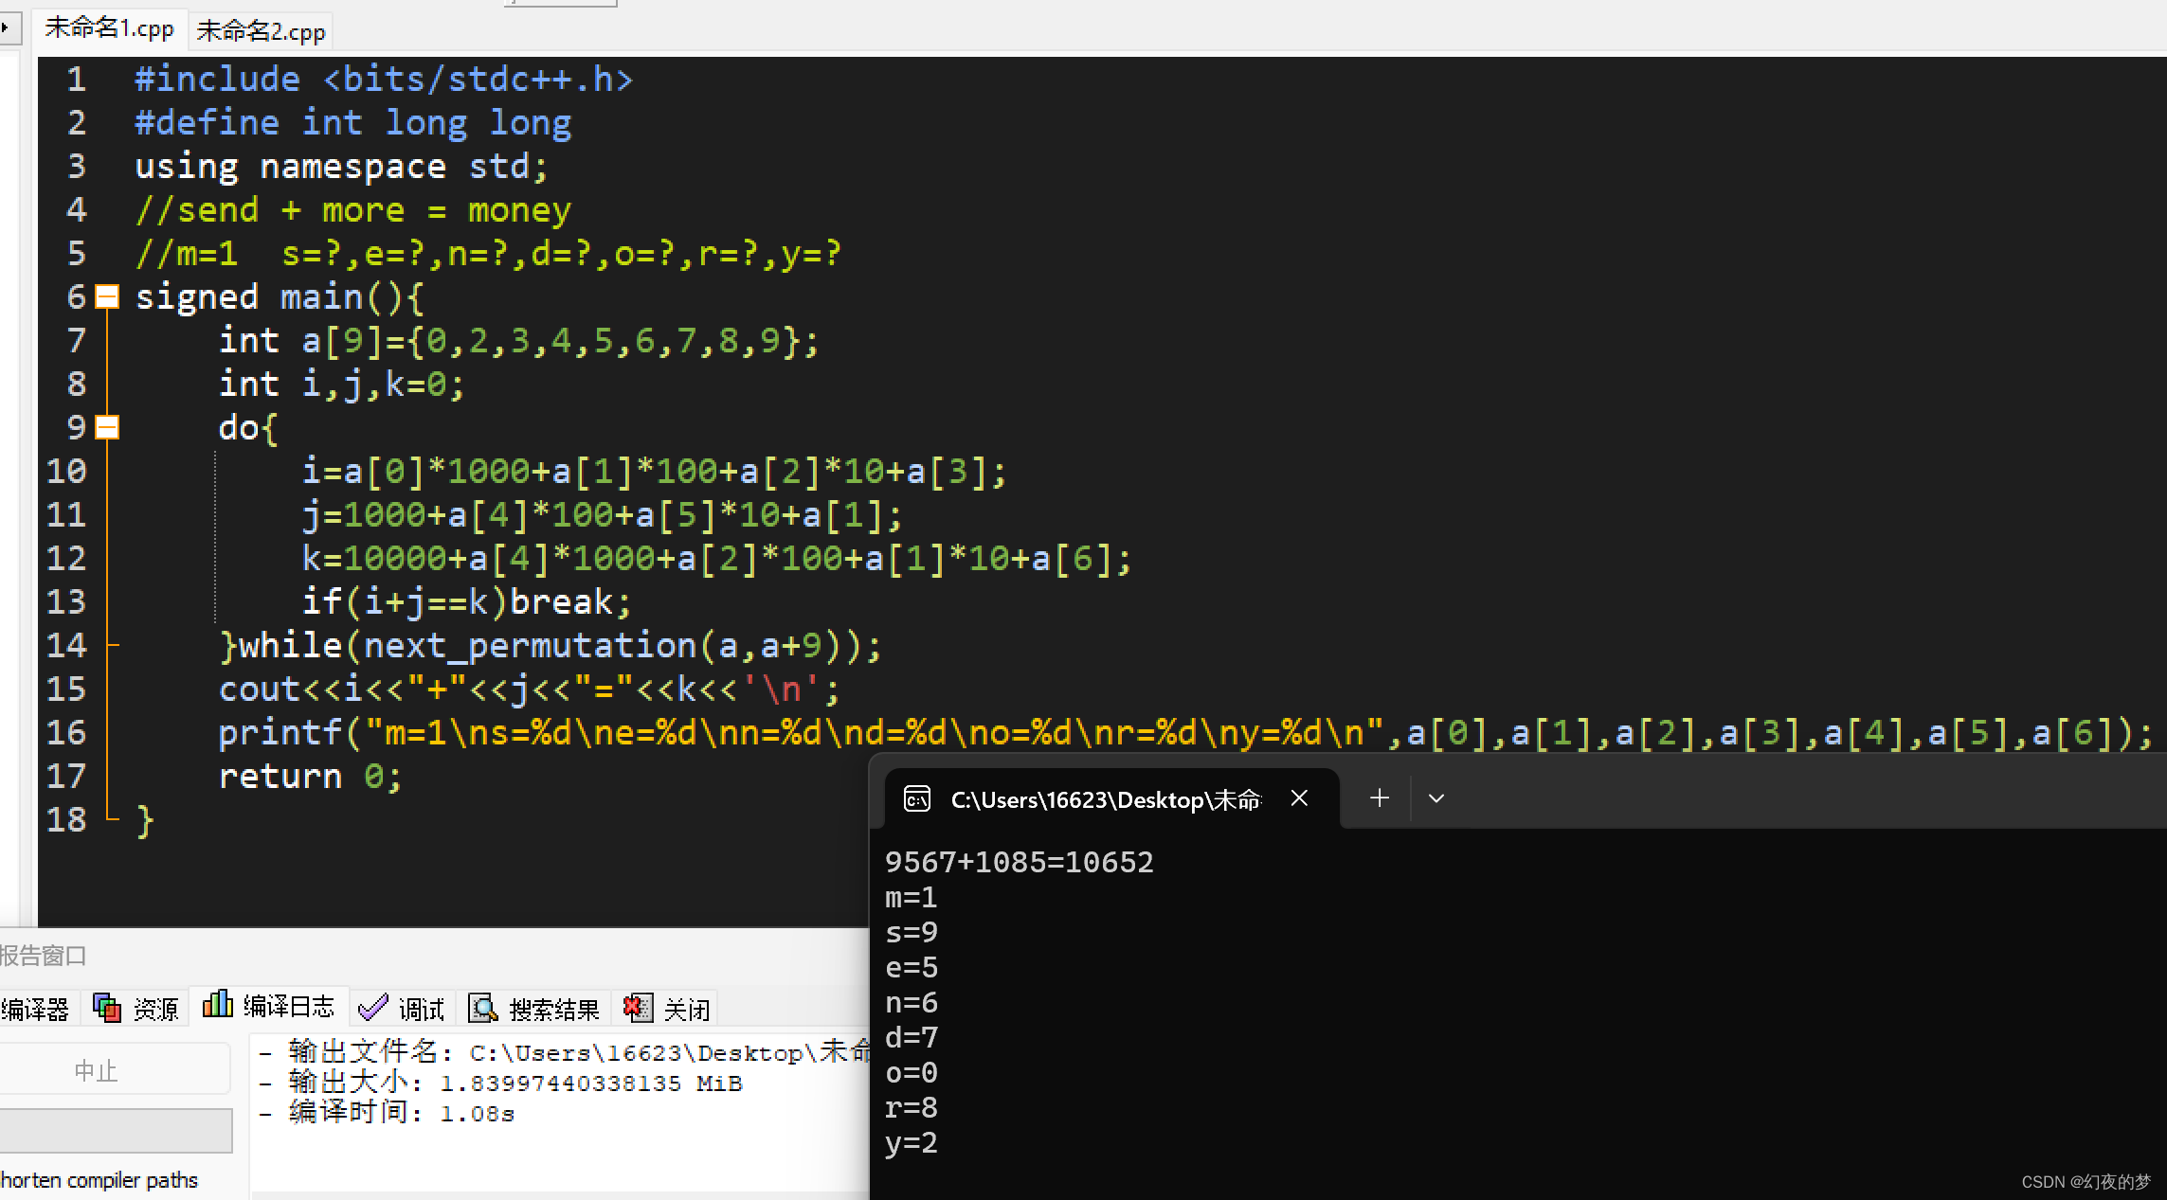Collapse main function fold at line 6
The width and height of the screenshot is (2167, 1200).
click(x=108, y=297)
